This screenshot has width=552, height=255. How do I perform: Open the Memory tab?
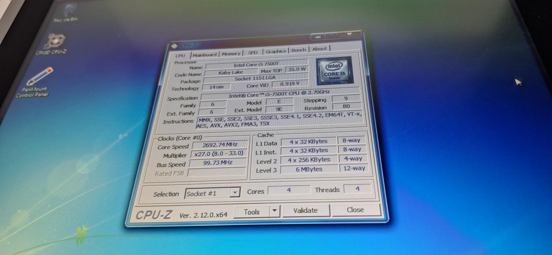(x=231, y=54)
